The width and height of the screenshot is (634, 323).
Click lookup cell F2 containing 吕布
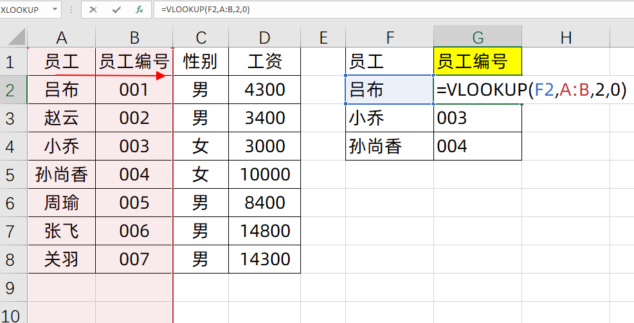(x=390, y=90)
